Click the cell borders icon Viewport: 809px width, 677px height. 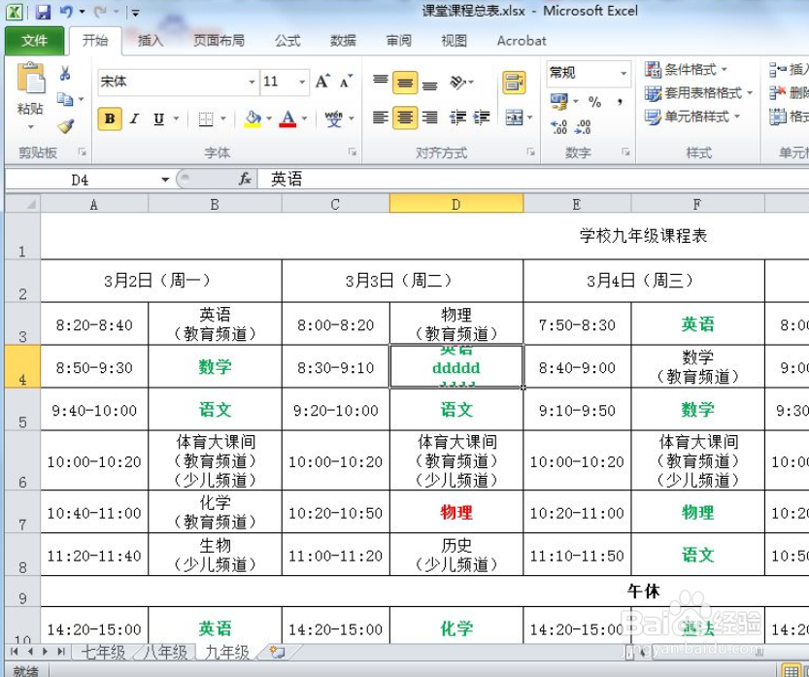pos(206,119)
